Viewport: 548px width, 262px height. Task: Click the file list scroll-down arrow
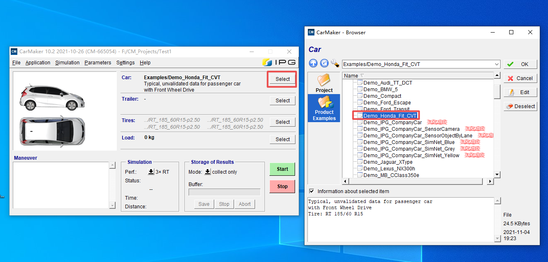pos(497,175)
